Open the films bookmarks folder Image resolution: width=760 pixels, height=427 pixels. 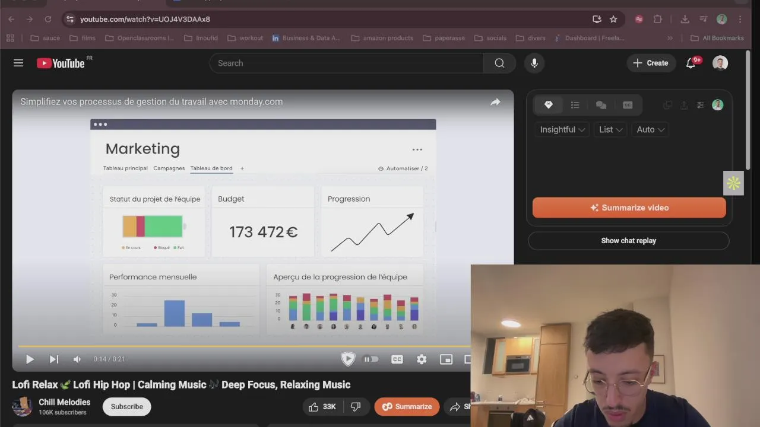pyautogui.click(x=82, y=38)
